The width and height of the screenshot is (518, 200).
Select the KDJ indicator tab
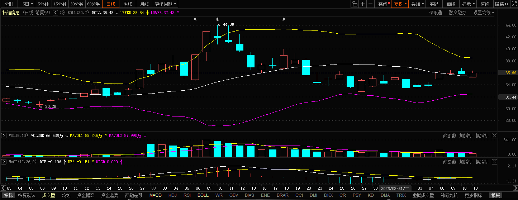point(173,195)
